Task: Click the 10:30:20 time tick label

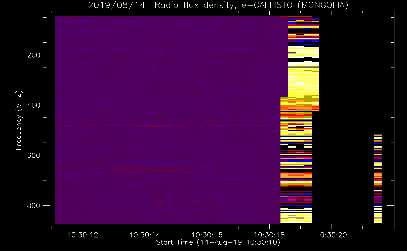Action: pos(331,235)
